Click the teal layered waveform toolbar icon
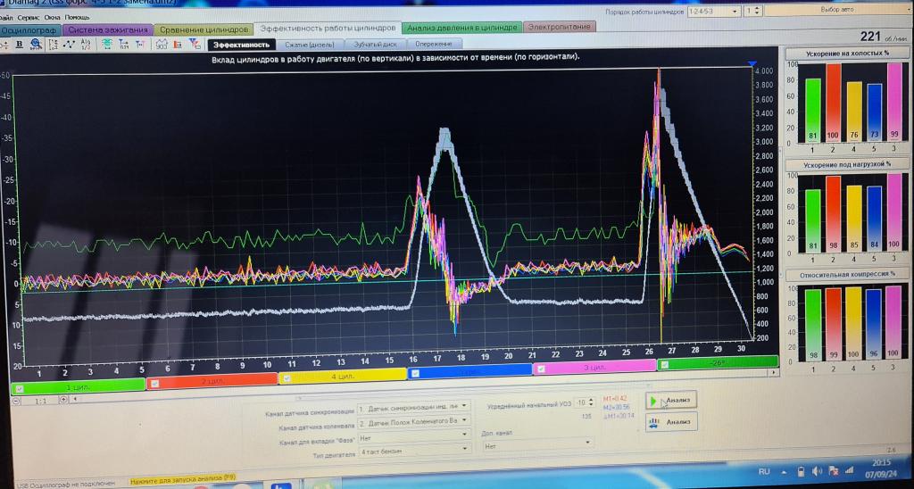 click(107, 44)
